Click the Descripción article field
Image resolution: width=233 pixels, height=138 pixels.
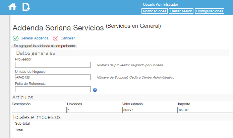(x=39, y=110)
